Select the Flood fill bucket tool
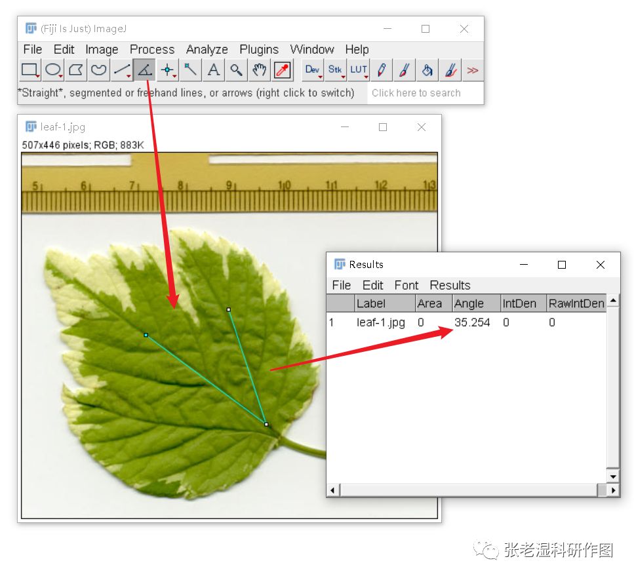This screenshot has height=578, width=634. pyautogui.click(x=427, y=70)
